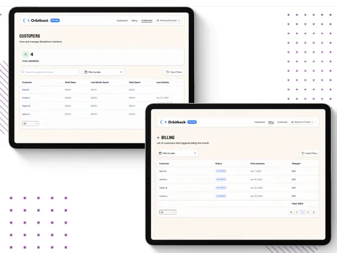Go to the previous page of billing results
The height and width of the screenshot is (253, 337).
[x=297, y=212]
